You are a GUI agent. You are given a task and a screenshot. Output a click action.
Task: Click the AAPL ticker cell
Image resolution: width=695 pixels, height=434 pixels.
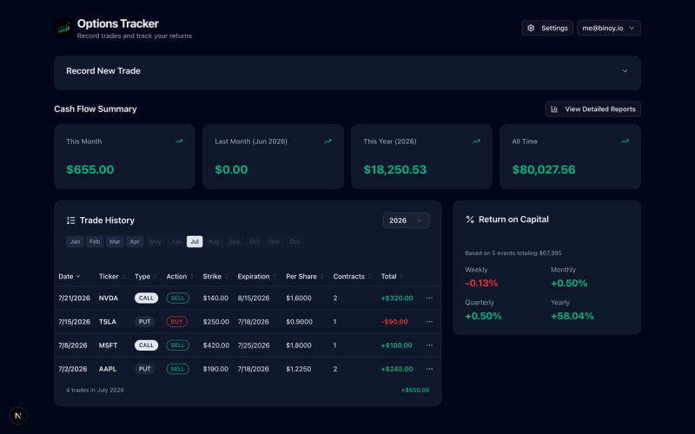[108, 368]
